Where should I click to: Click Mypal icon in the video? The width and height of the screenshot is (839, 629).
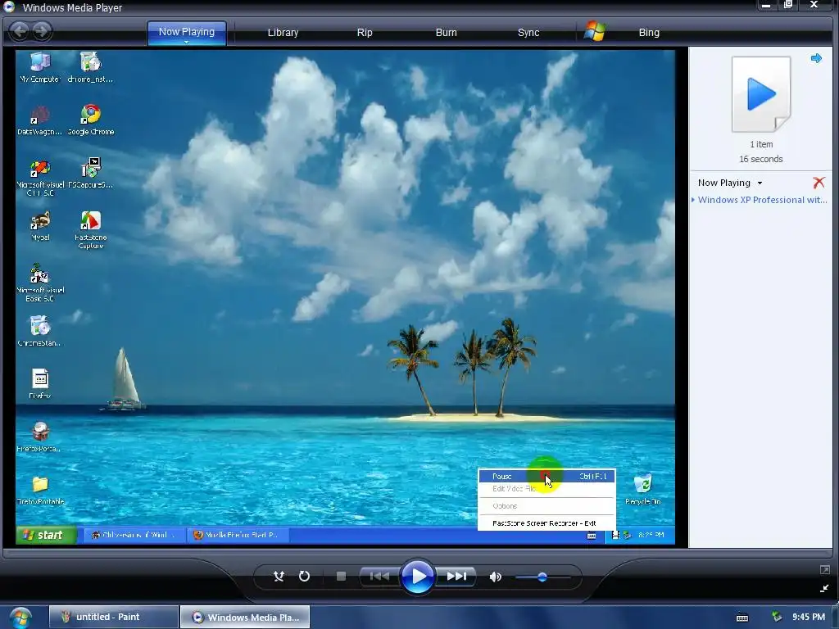[40, 226]
